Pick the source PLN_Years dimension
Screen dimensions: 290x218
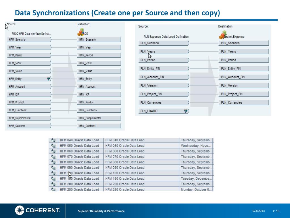pos(164,52)
